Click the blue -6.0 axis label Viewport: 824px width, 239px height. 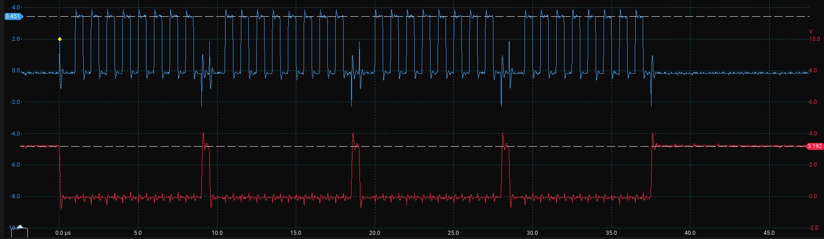(x=15, y=165)
